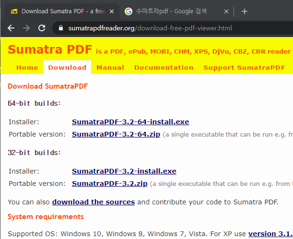Click the browser forward arrow

(x=26, y=28)
